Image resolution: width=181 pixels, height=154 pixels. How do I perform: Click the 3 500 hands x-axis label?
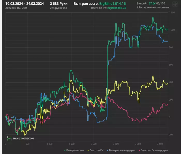click(160, 144)
